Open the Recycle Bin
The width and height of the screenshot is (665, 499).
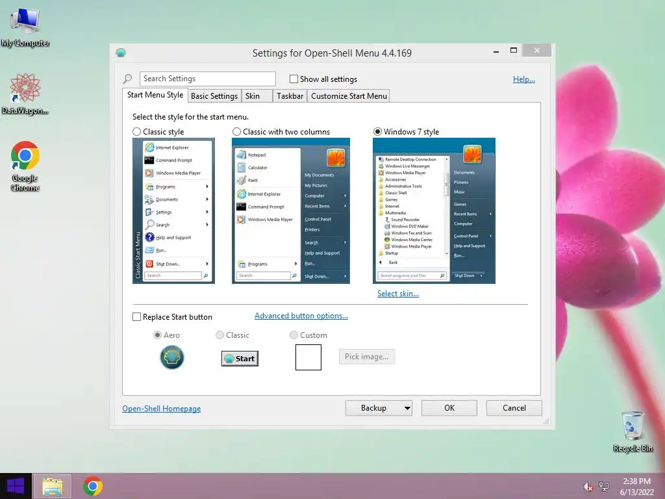pyautogui.click(x=633, y=431)
